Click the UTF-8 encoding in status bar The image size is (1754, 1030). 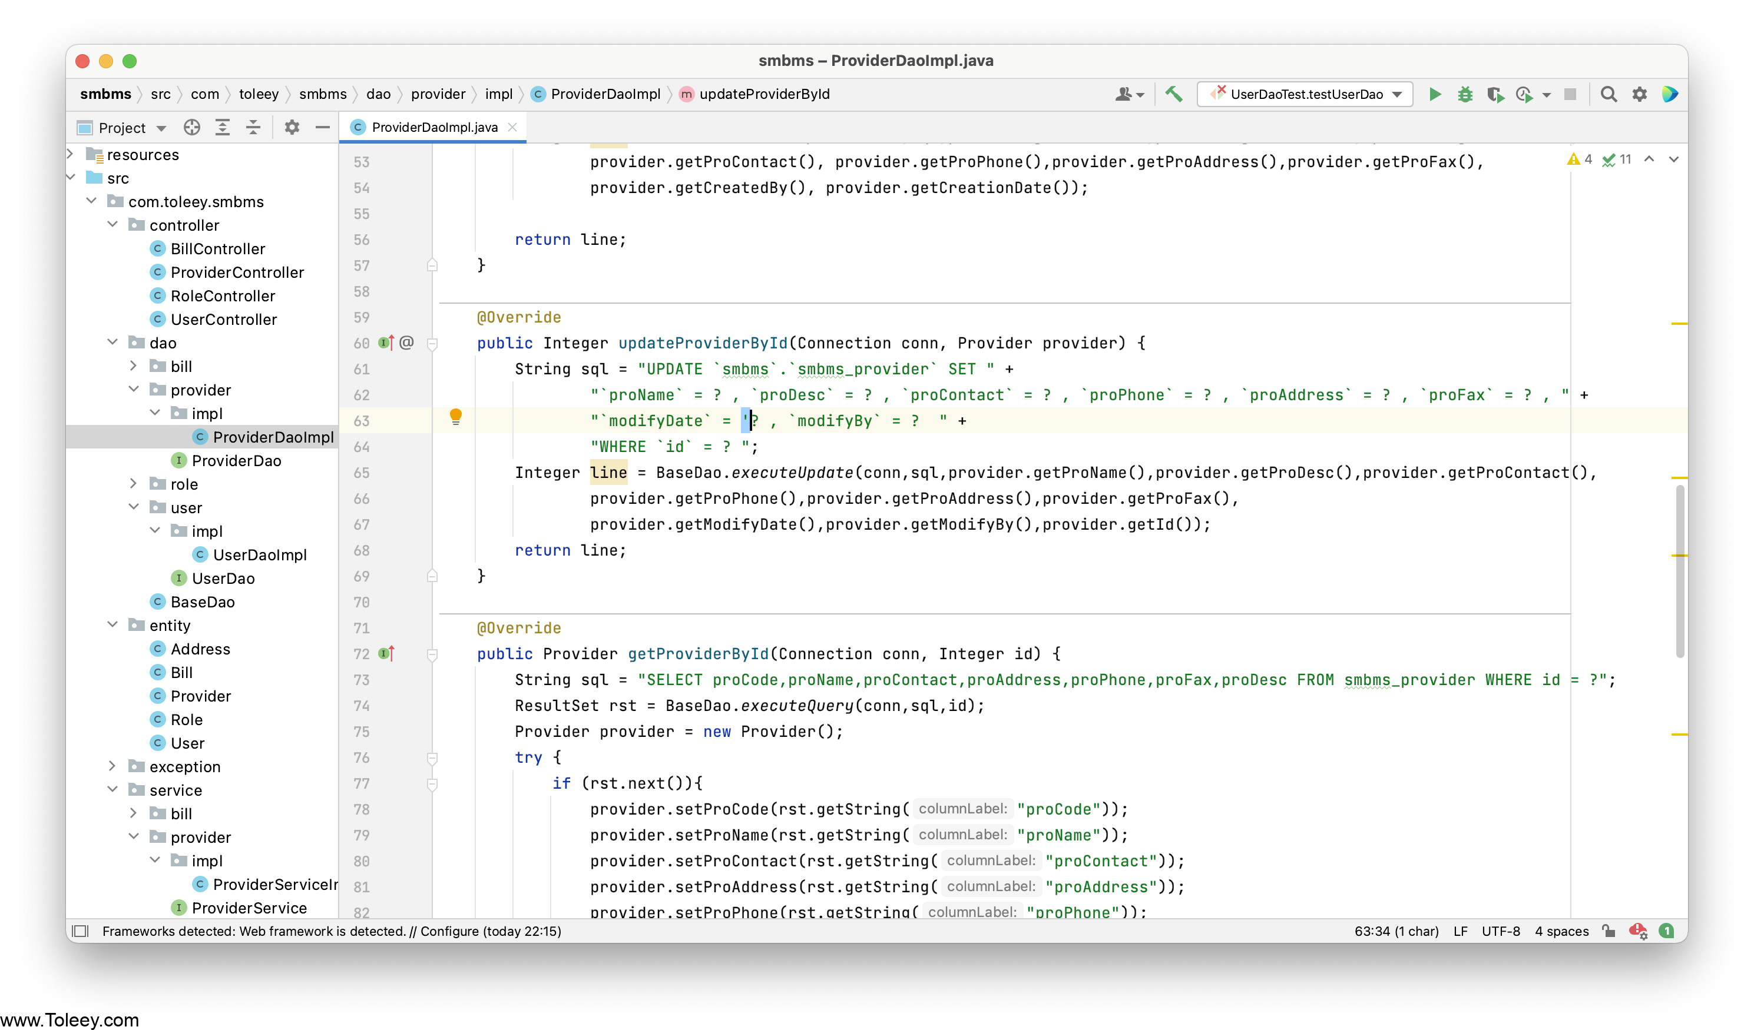tap(1500, 931)
